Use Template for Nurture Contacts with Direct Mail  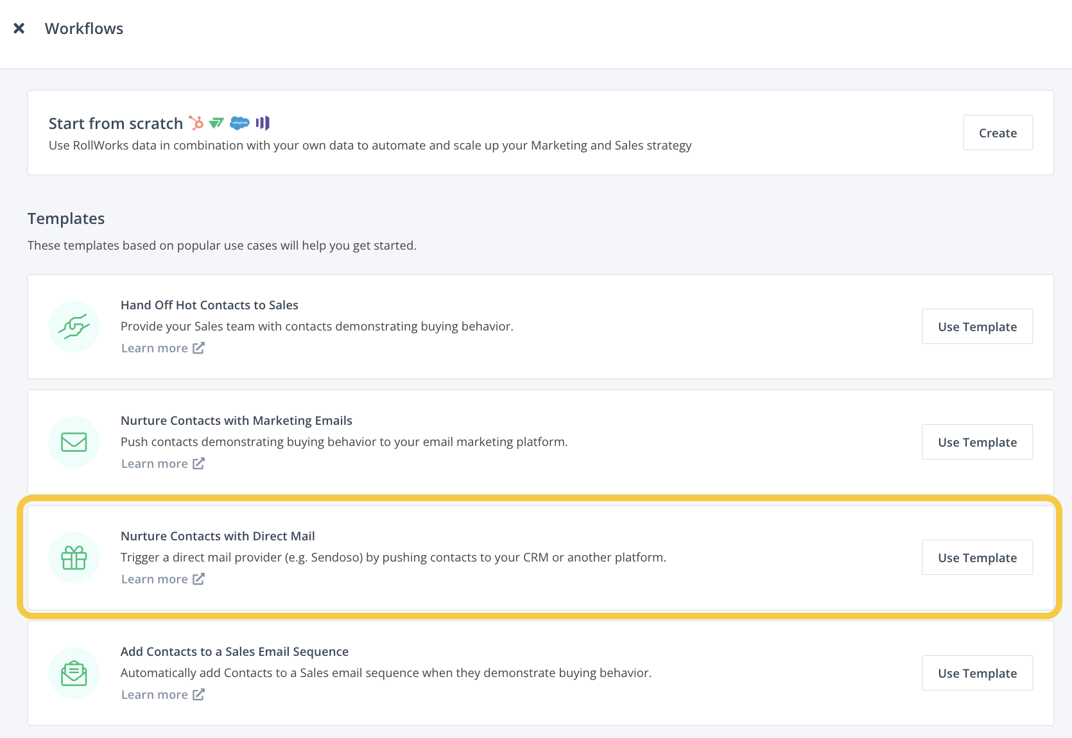coord(977,558)
